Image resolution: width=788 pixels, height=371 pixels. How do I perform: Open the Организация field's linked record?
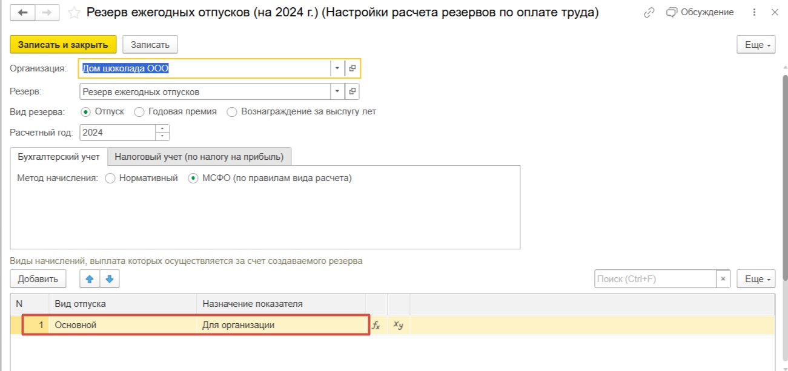[353, 69]
